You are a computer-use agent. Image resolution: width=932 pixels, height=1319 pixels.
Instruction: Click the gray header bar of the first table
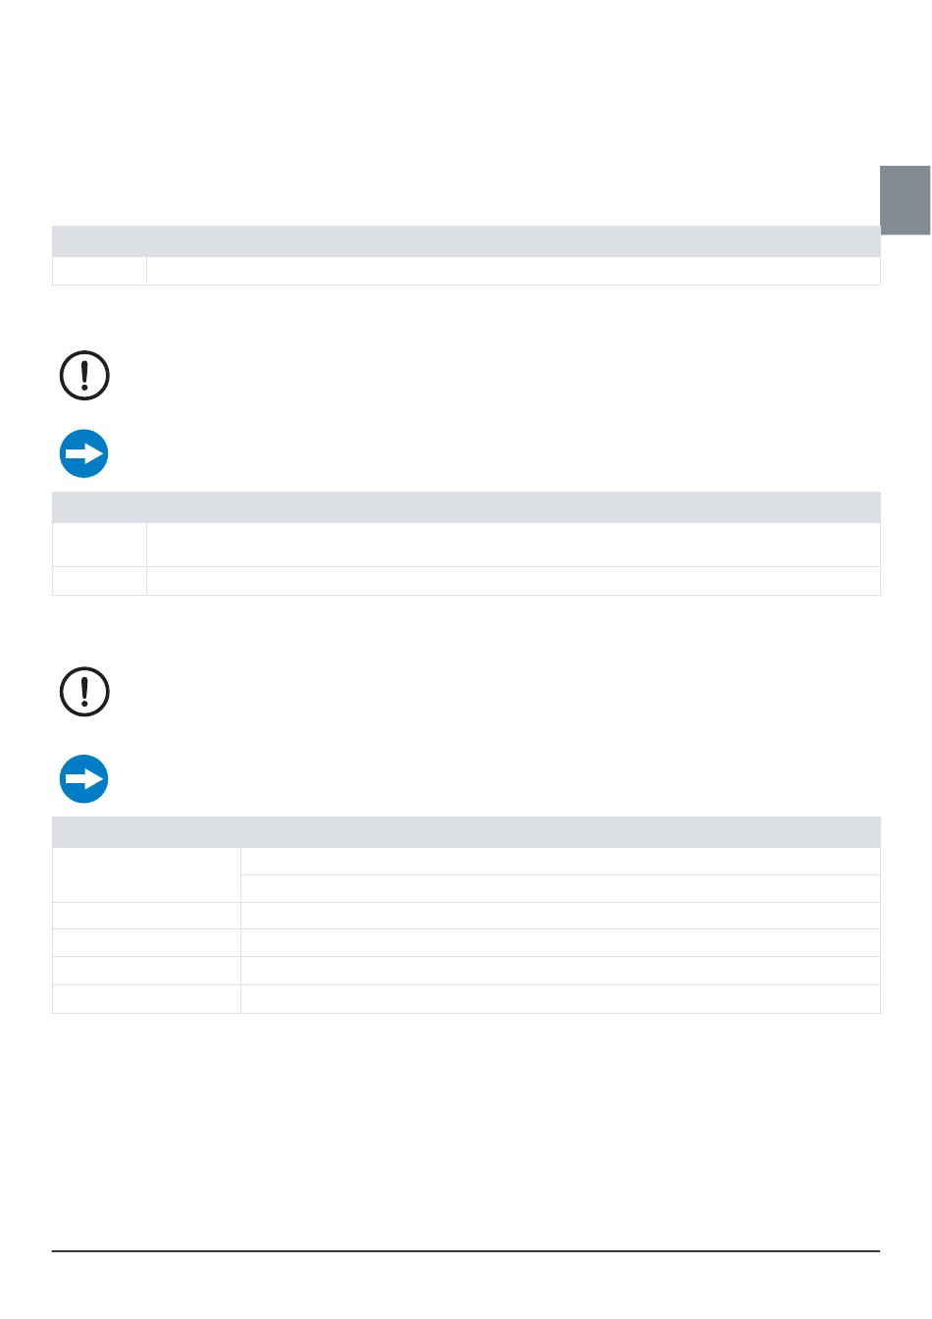pos(466,241)
